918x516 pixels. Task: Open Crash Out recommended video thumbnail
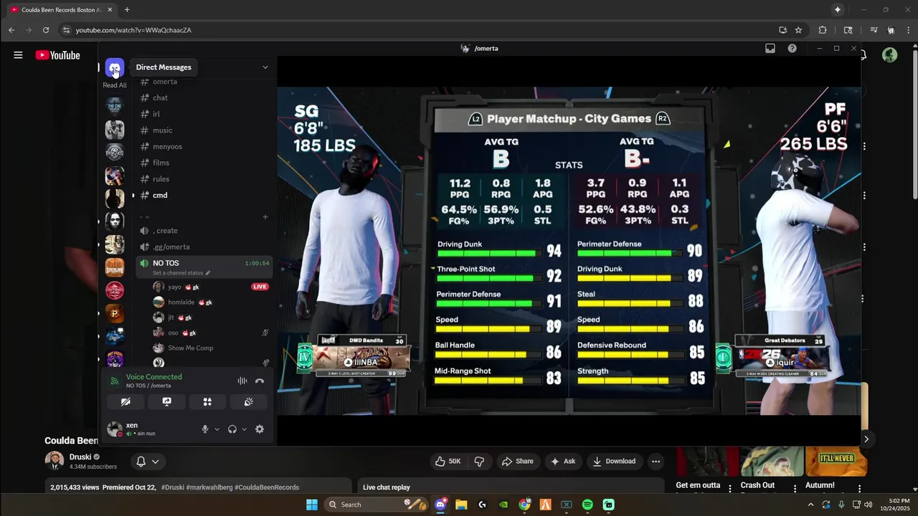point(772,462)
